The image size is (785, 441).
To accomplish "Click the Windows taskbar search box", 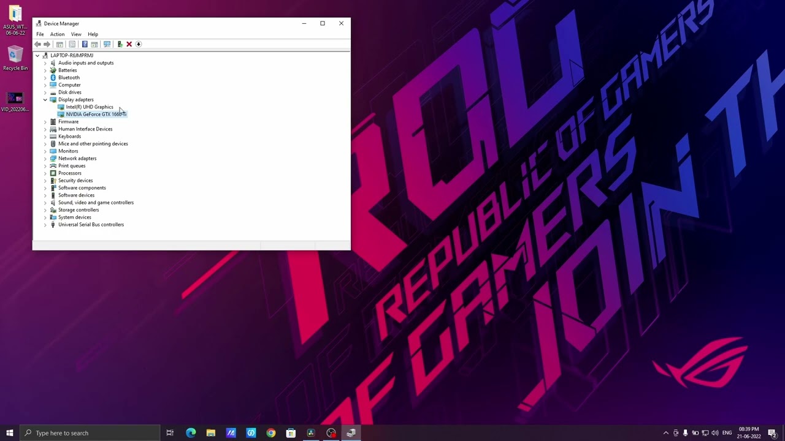I will (x=90, y=433).
